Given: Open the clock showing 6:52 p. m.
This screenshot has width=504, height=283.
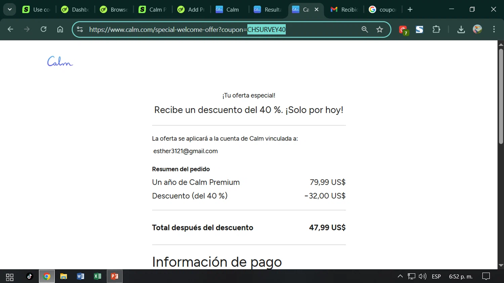Looking at the screenshot, I should [x=461, y=276].
